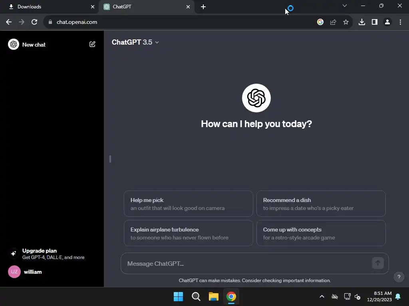Open the browser downloads icon
Image resolution: width=409 pixels, height=306 pixels.
coord(361,22)
